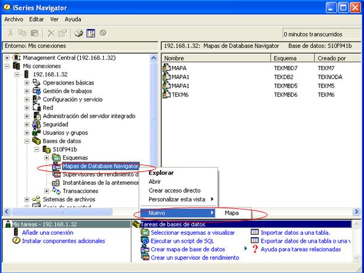This screenshot has width=364, height=273.
Task: Click Seleccionar esquemas a visualizar link
Action: coord(193,232)
